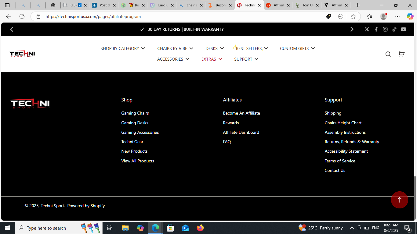
Task: Expand Support dropdown menu
Action: [x=246, y=59]
